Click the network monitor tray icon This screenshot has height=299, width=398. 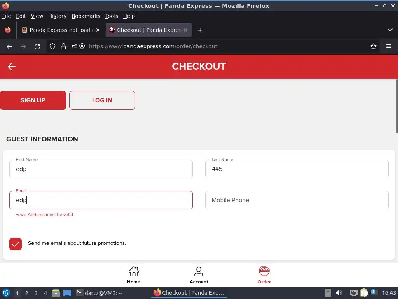click(353, 293)
